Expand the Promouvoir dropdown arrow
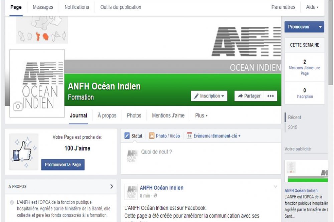Image resolution: width=334 pixels, height=222 pixels. [x=320, y=27]
